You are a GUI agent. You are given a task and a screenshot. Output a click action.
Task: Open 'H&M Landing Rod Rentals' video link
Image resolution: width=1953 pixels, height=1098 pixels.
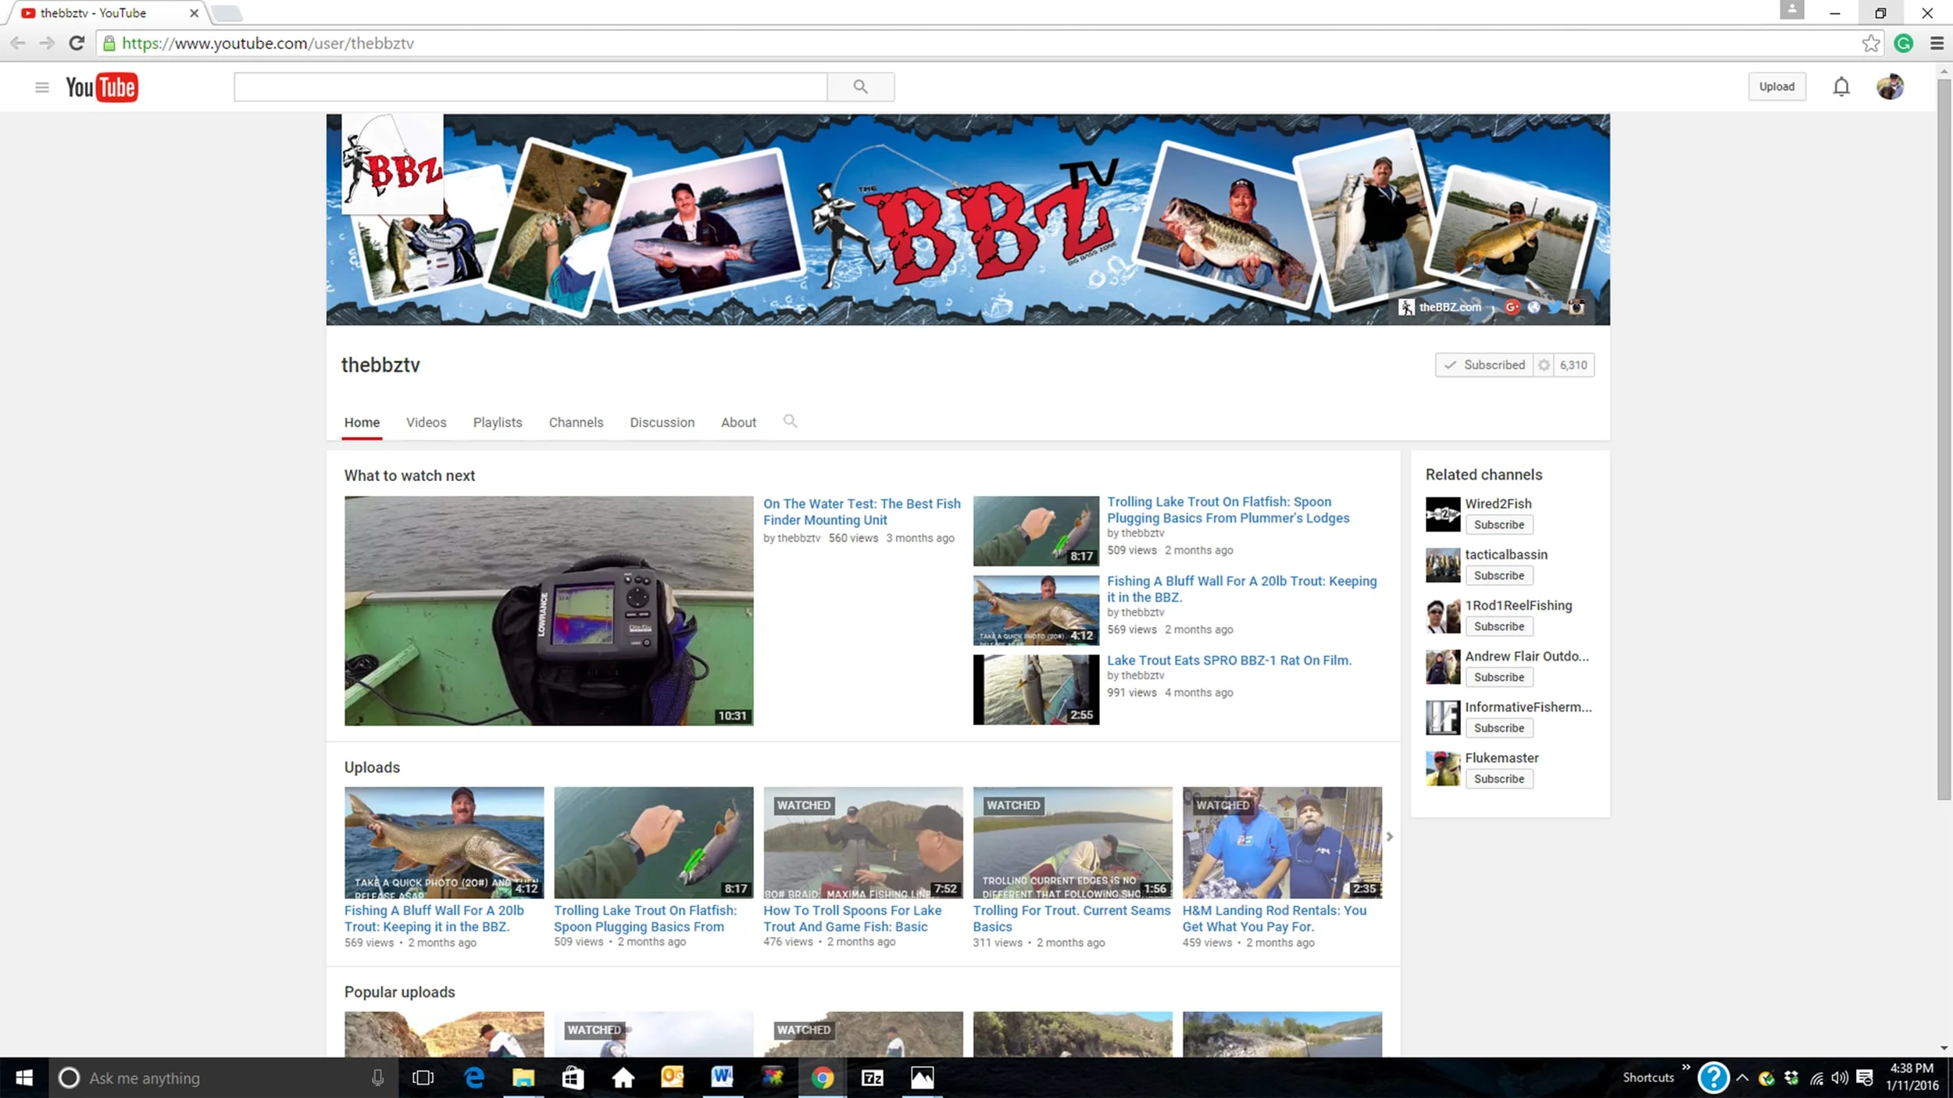(x=1274, y=918)
